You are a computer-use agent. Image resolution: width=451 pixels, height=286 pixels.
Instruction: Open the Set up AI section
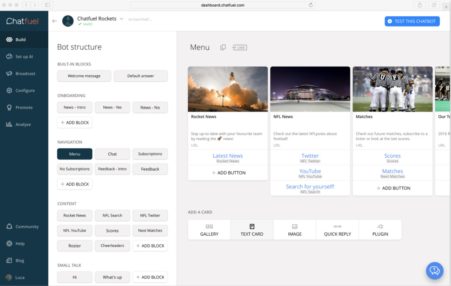point(24,57)
